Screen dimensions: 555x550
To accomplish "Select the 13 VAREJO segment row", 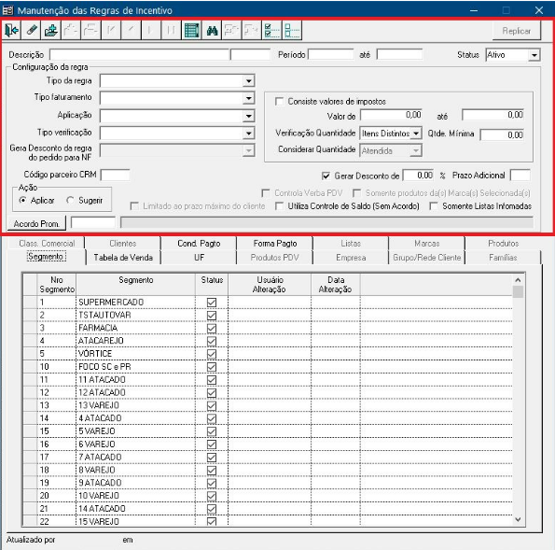I will (268, 405).
